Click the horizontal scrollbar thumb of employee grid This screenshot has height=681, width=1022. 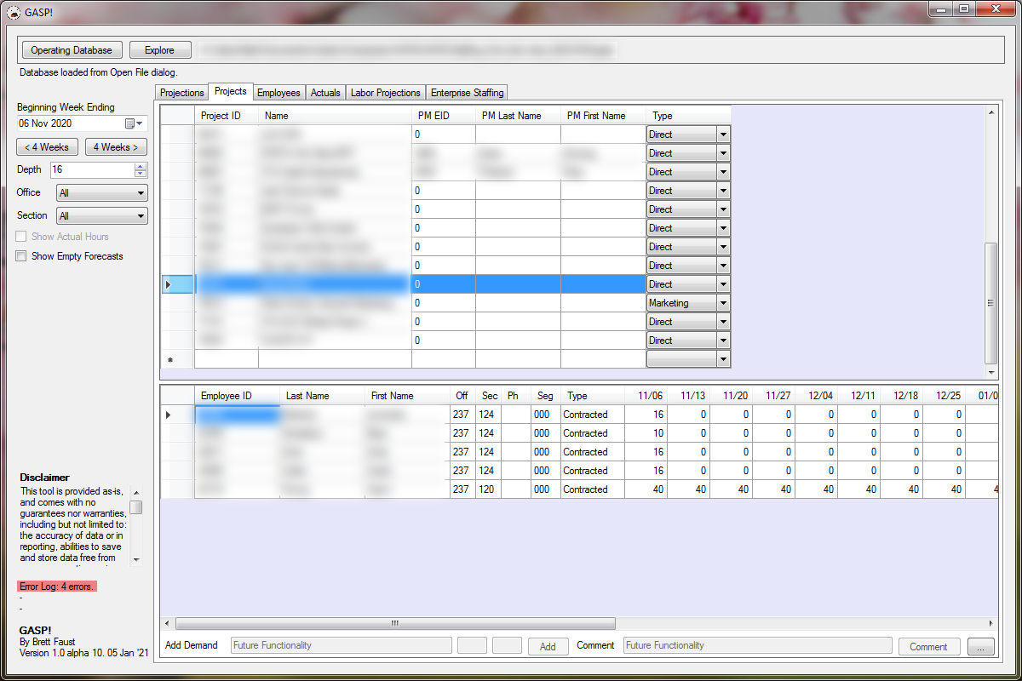(x=395, y=623)
